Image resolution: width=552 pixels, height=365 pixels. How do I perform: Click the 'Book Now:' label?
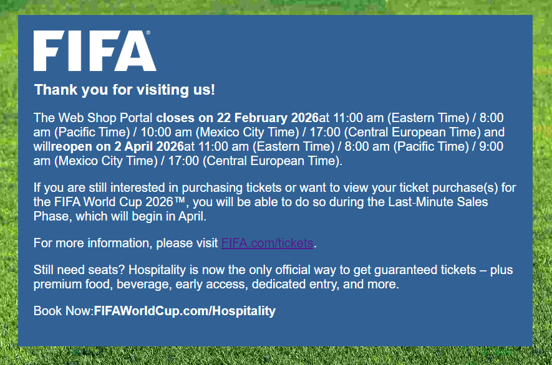[x=63, y=311]
